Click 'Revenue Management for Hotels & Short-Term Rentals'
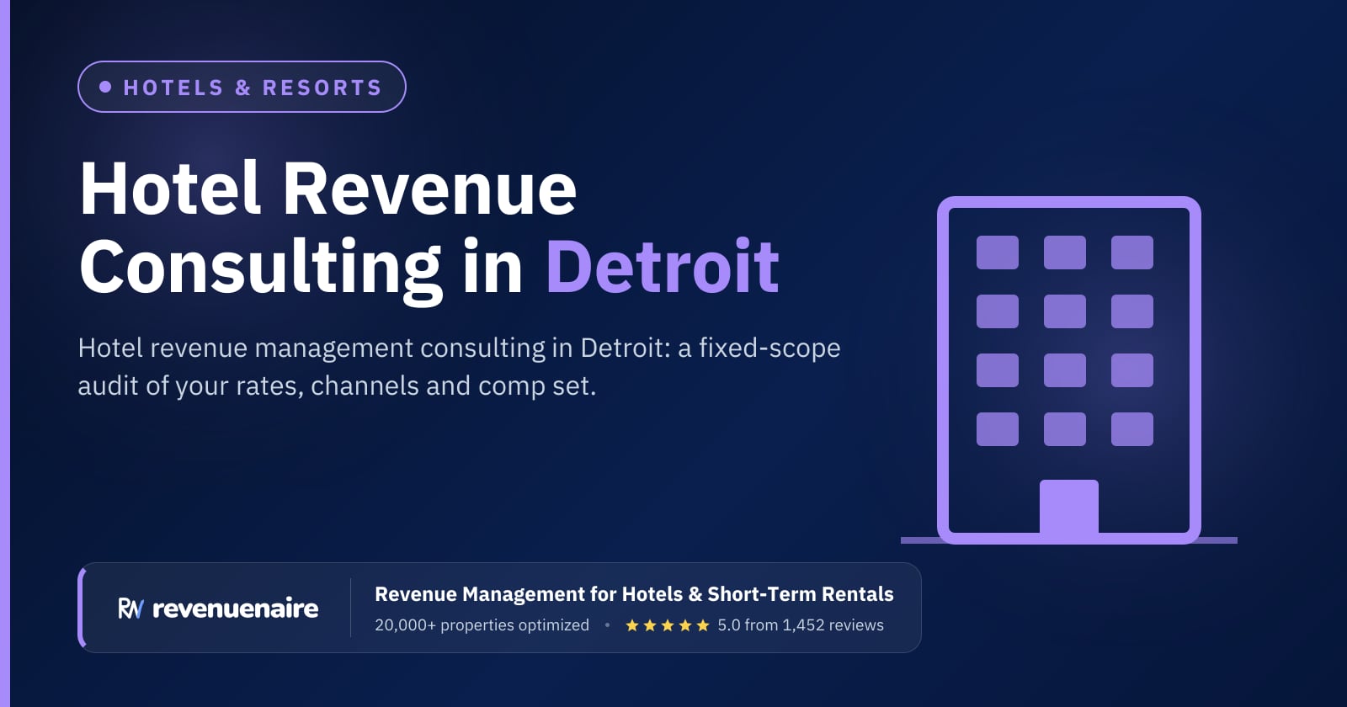 click(634, 594)
